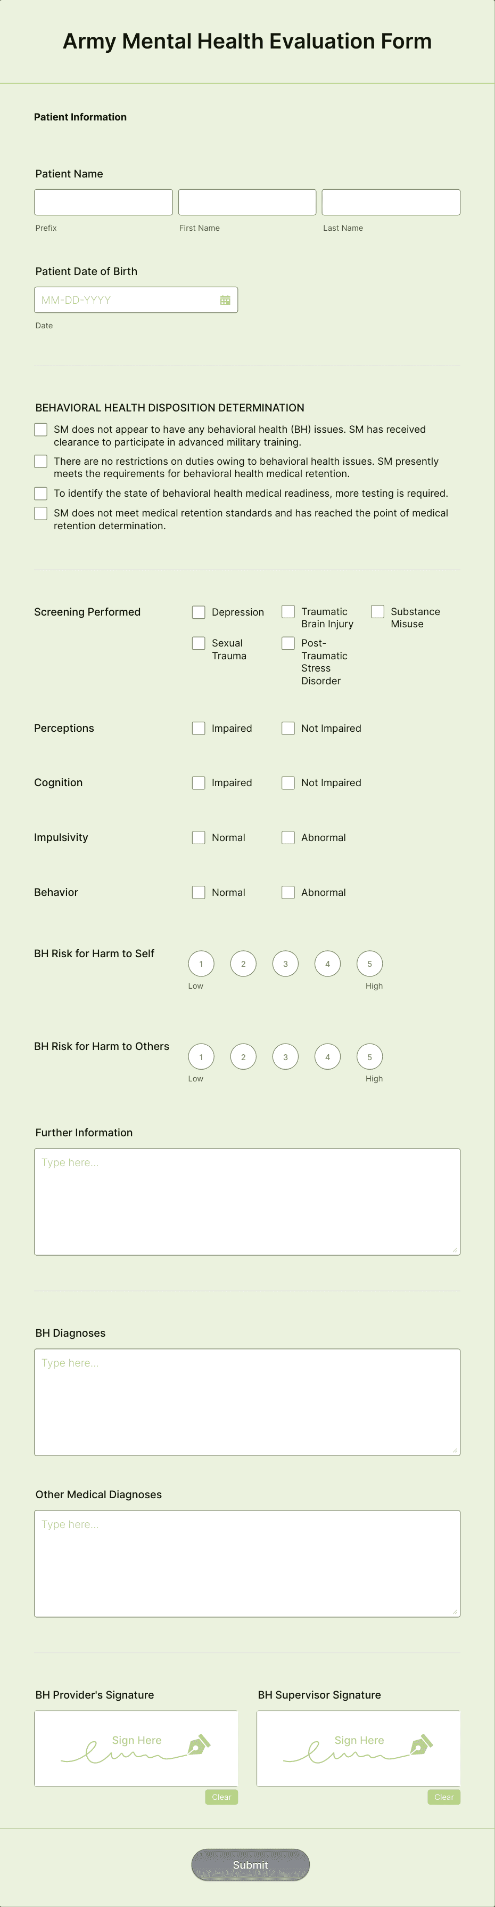
Task: Focus the Prefix name field
Action: click(x=103, y=202)
